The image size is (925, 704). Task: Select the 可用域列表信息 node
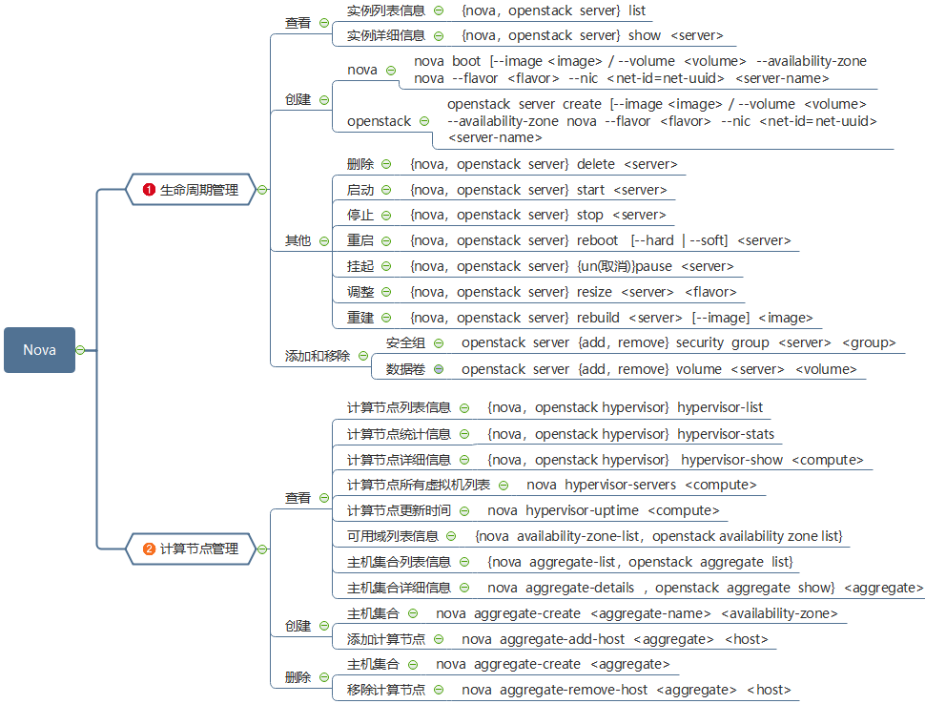(x=392, y=536)
